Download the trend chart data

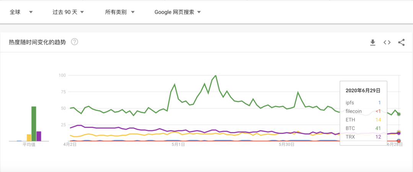372,43
